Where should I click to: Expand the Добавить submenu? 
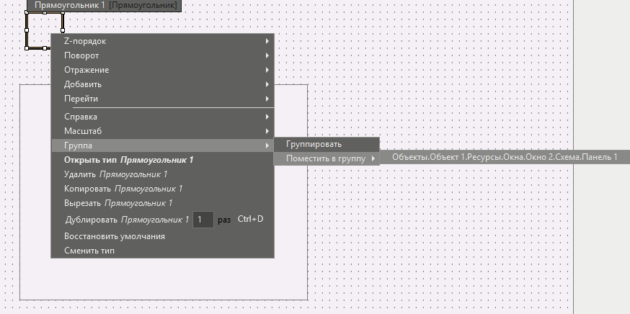tap(83, 84)
